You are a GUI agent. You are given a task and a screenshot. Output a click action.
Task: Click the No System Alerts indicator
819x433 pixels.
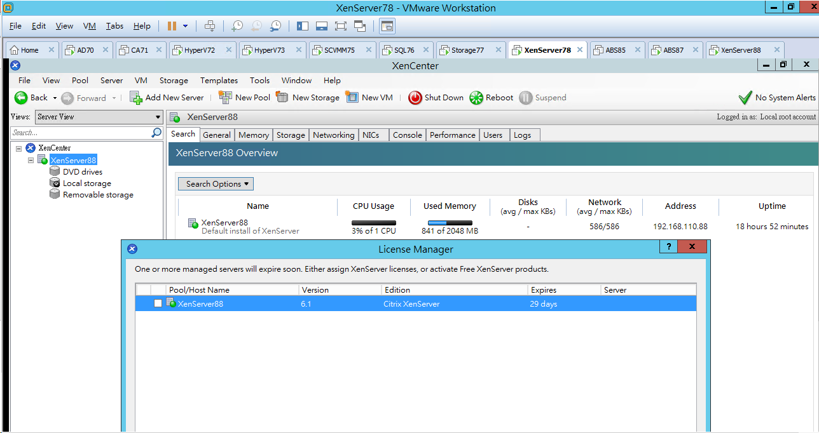[777, 98]
